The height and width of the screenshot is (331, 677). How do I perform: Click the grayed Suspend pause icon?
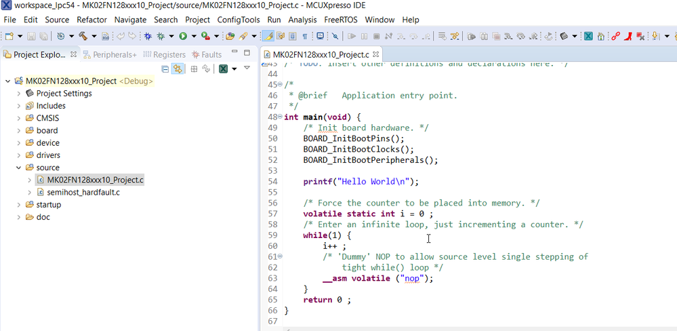click(x=364, y=37)
